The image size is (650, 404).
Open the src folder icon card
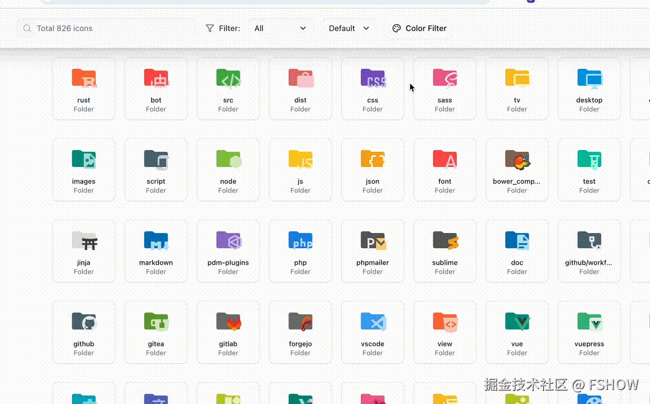[x=228, y=89]
